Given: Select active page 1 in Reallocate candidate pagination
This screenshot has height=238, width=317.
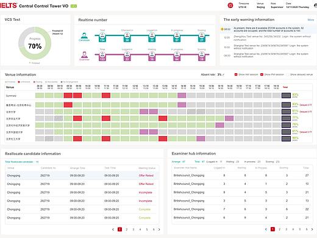Looking at the screenshot, I should pos(120,229).
